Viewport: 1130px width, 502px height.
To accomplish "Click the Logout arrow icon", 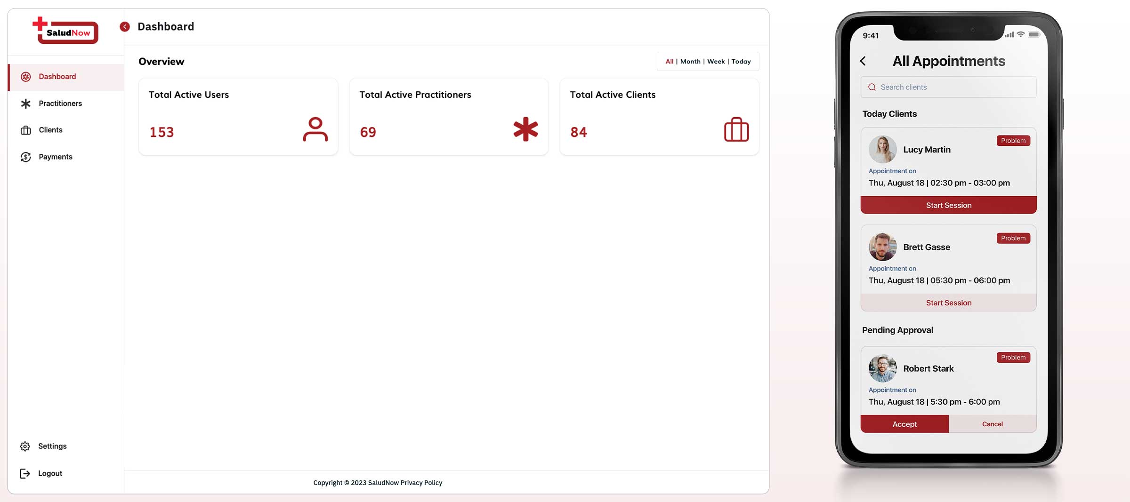I will point(25,473).
